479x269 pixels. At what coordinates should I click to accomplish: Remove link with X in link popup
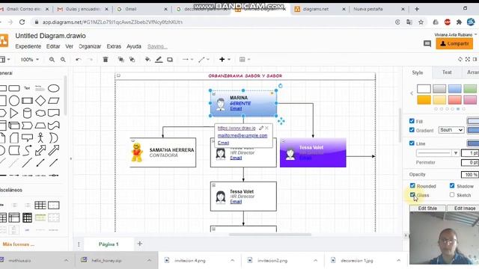coord(266,128)
